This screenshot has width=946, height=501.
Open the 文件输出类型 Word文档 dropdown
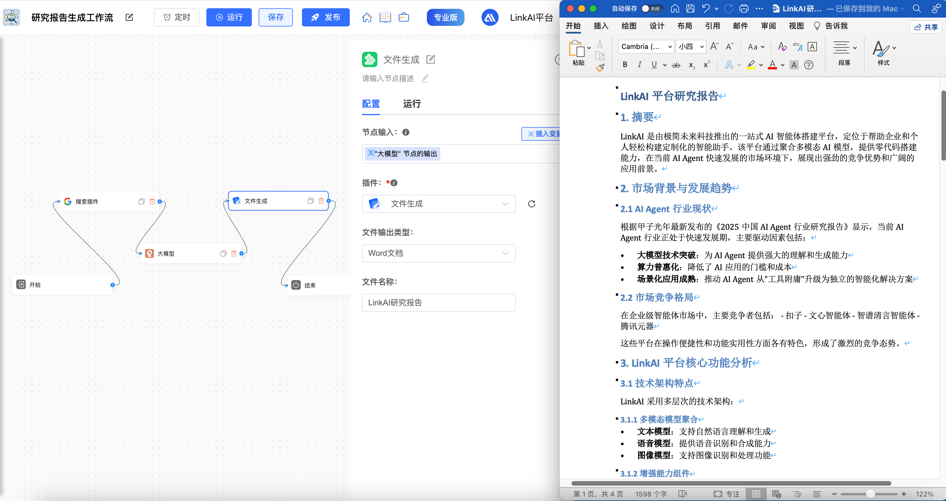(439, 253)
